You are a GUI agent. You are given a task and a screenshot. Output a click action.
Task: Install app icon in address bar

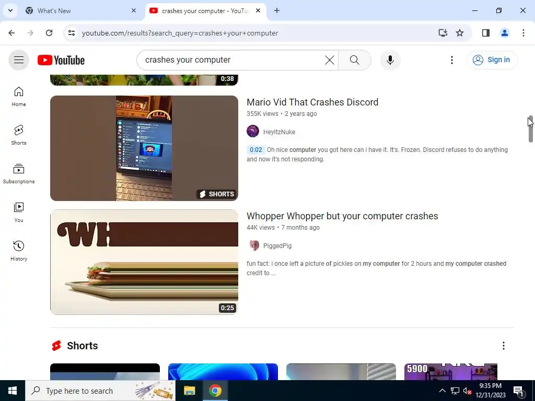click(x=443, y=33)
